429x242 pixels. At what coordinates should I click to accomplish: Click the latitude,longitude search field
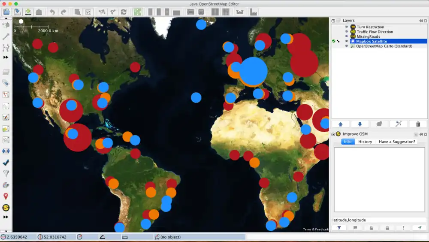379,220
